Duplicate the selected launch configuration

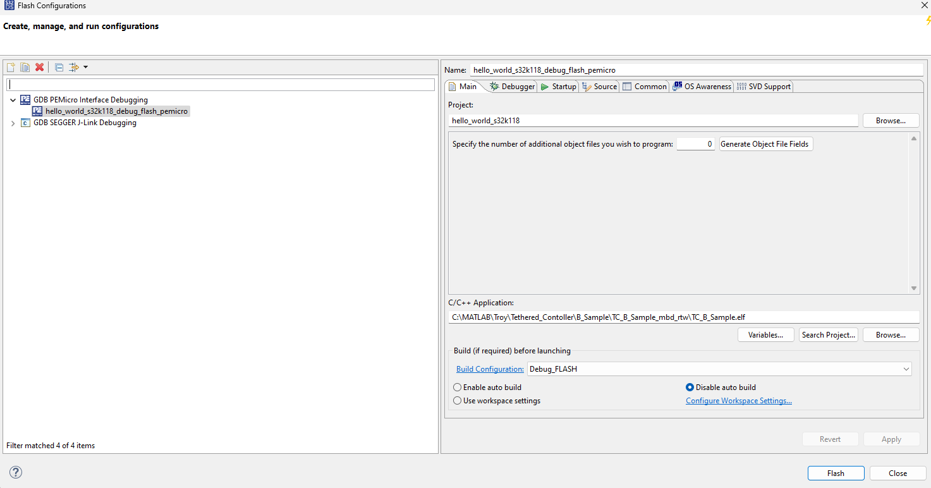(25, 67)
